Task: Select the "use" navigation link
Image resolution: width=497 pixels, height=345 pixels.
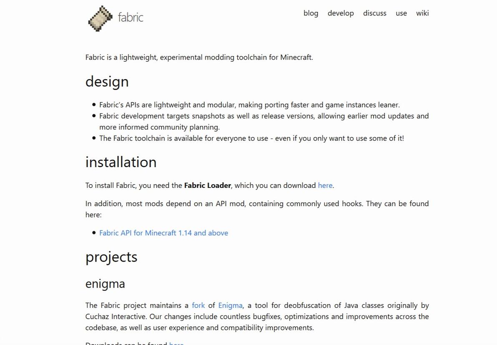Action: 401,13
